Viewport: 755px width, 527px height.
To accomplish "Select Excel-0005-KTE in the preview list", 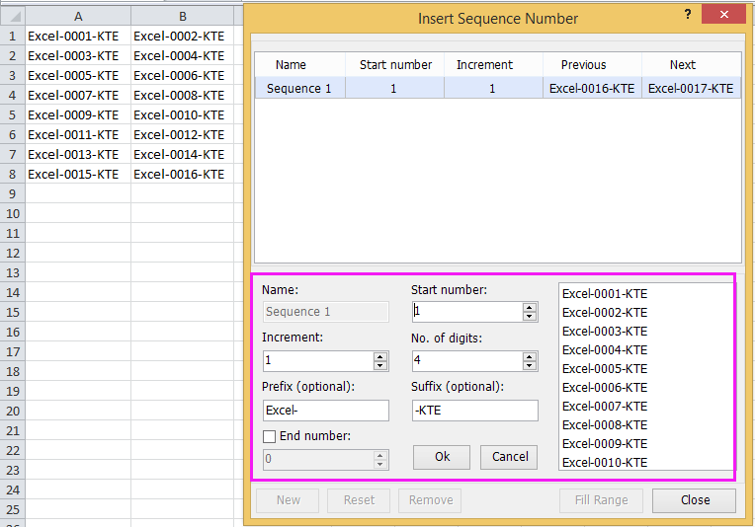I will pos(605,369).
